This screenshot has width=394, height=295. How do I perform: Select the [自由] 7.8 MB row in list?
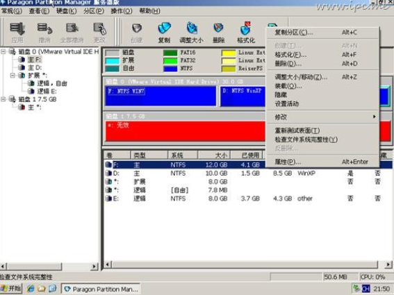(x=248, y=190)
